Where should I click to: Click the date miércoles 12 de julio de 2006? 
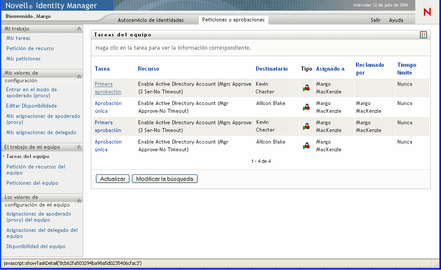[381, 5]
